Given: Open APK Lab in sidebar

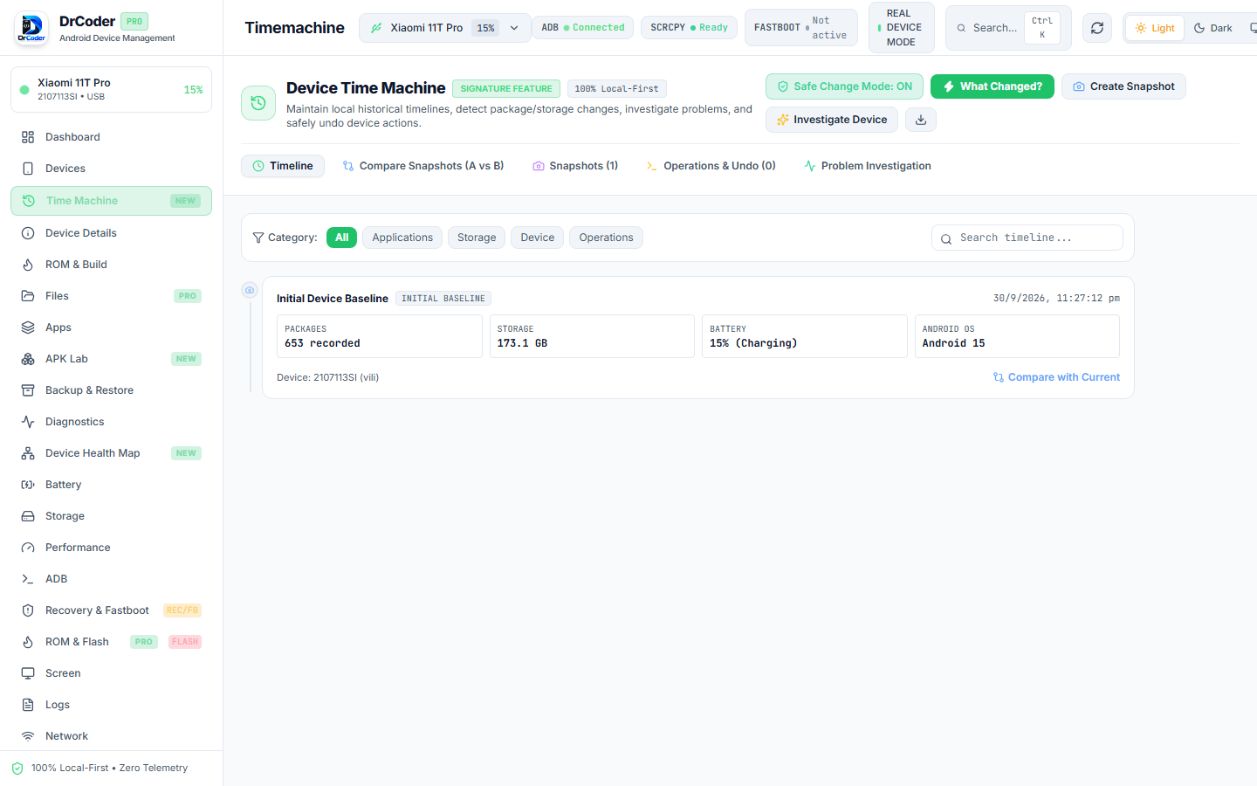Looking at the screenshot, I should click(111, 359).
